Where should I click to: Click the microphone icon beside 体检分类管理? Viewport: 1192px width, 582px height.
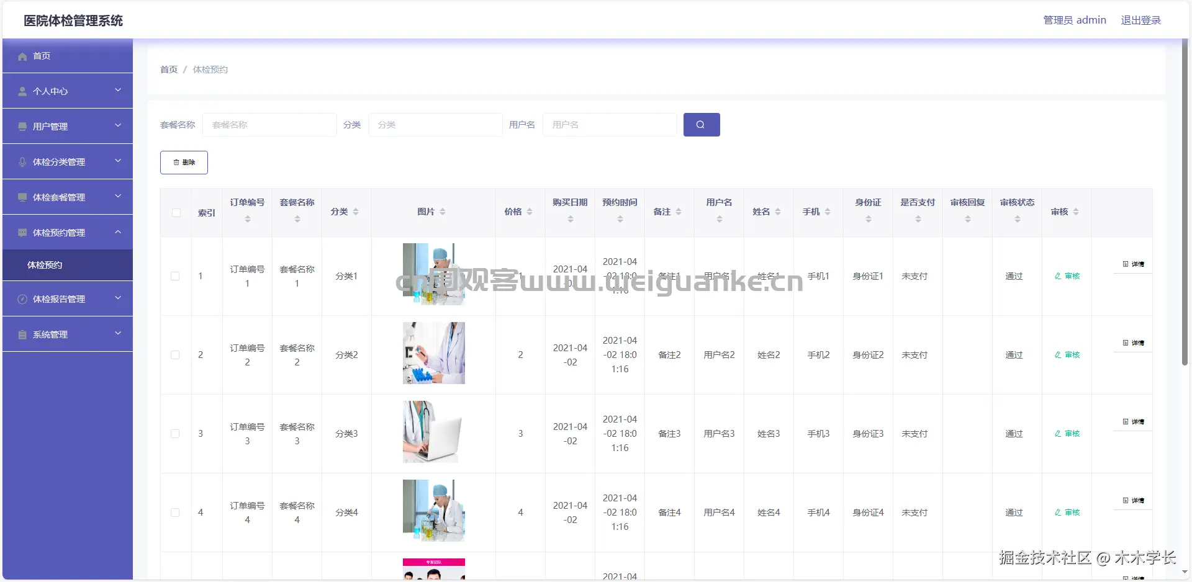(x=22, y=162)
